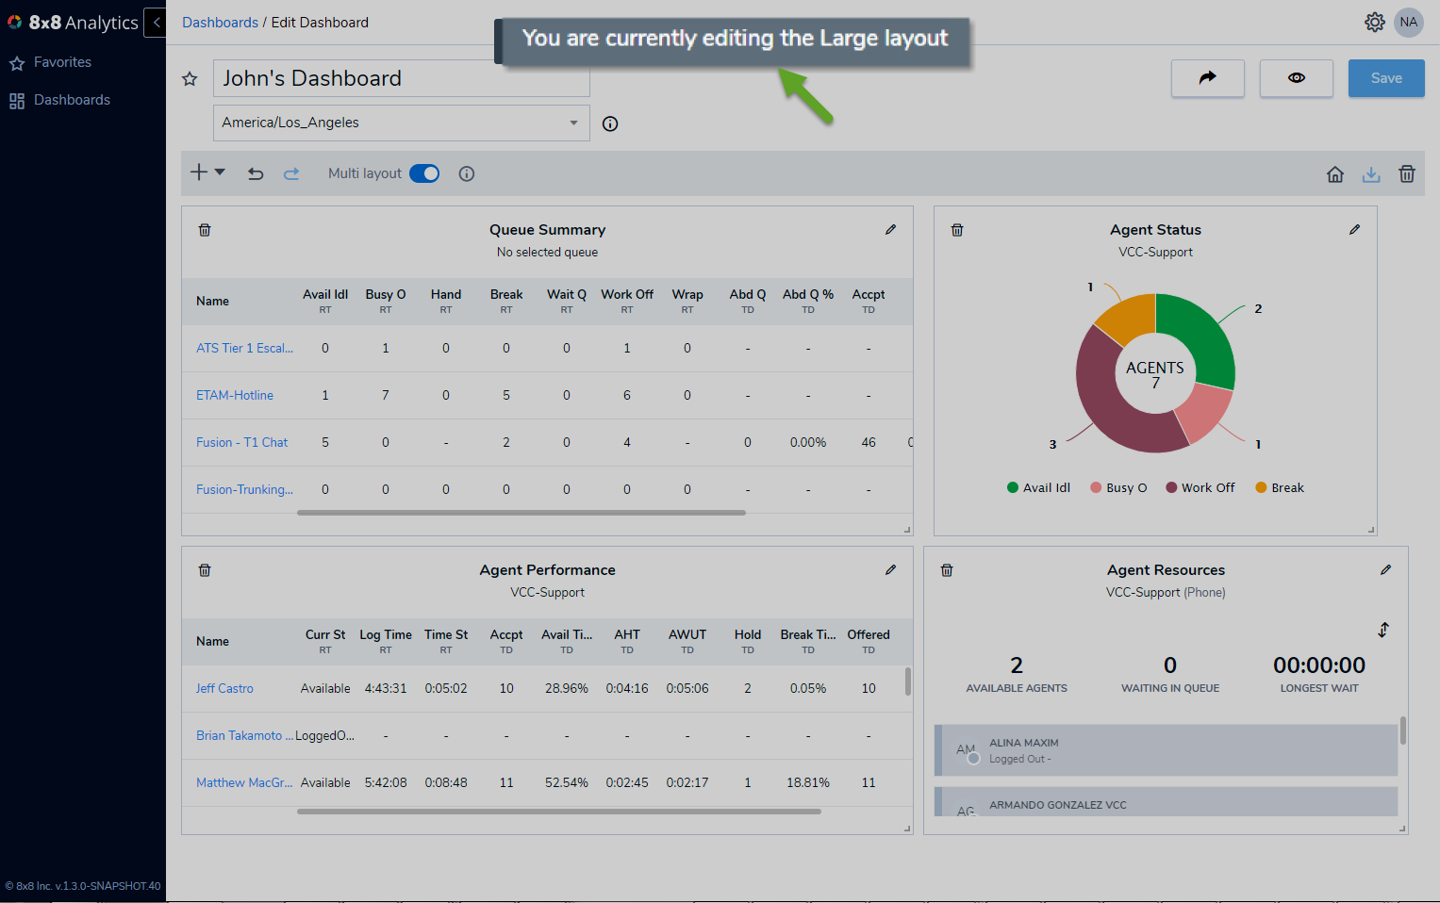The width and height of the screenshot is (1440, 903).
Task: Open settings gear icon
Action: [1375, 22]
